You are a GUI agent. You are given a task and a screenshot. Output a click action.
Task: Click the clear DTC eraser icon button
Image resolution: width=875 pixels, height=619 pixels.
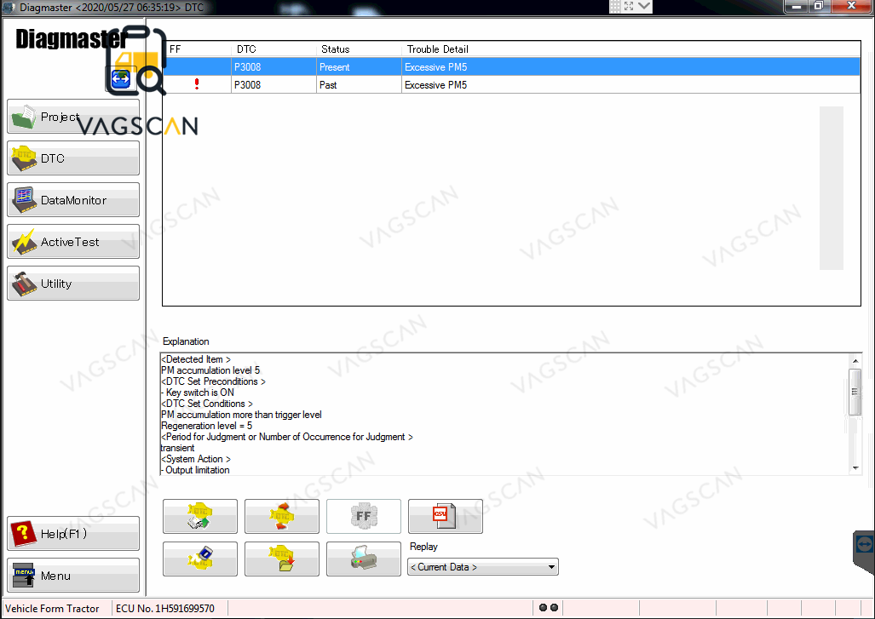[x=199, y=559]
